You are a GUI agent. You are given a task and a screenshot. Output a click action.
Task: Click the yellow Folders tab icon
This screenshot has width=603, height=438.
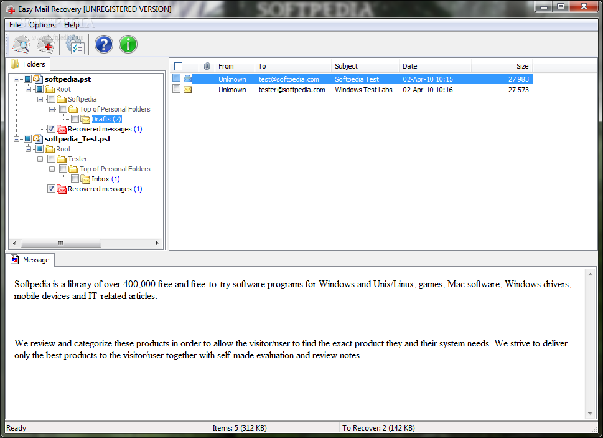pos(14,64)
